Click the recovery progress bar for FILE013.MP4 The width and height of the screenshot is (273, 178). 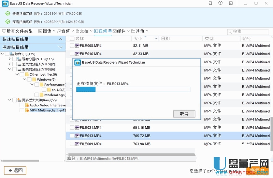(133, 90)
